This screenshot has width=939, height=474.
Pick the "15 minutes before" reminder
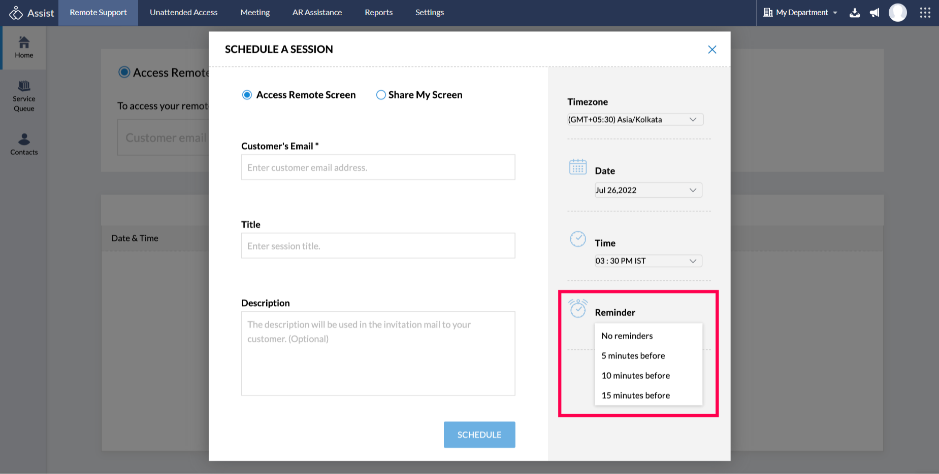tap(635, 395)
